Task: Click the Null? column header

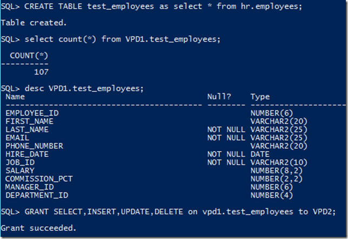Action: coord(219,97)
